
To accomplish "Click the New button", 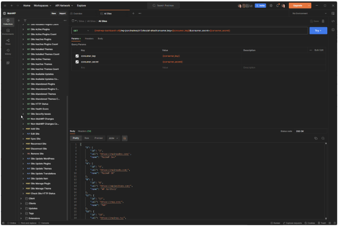I will pos(54,13).
